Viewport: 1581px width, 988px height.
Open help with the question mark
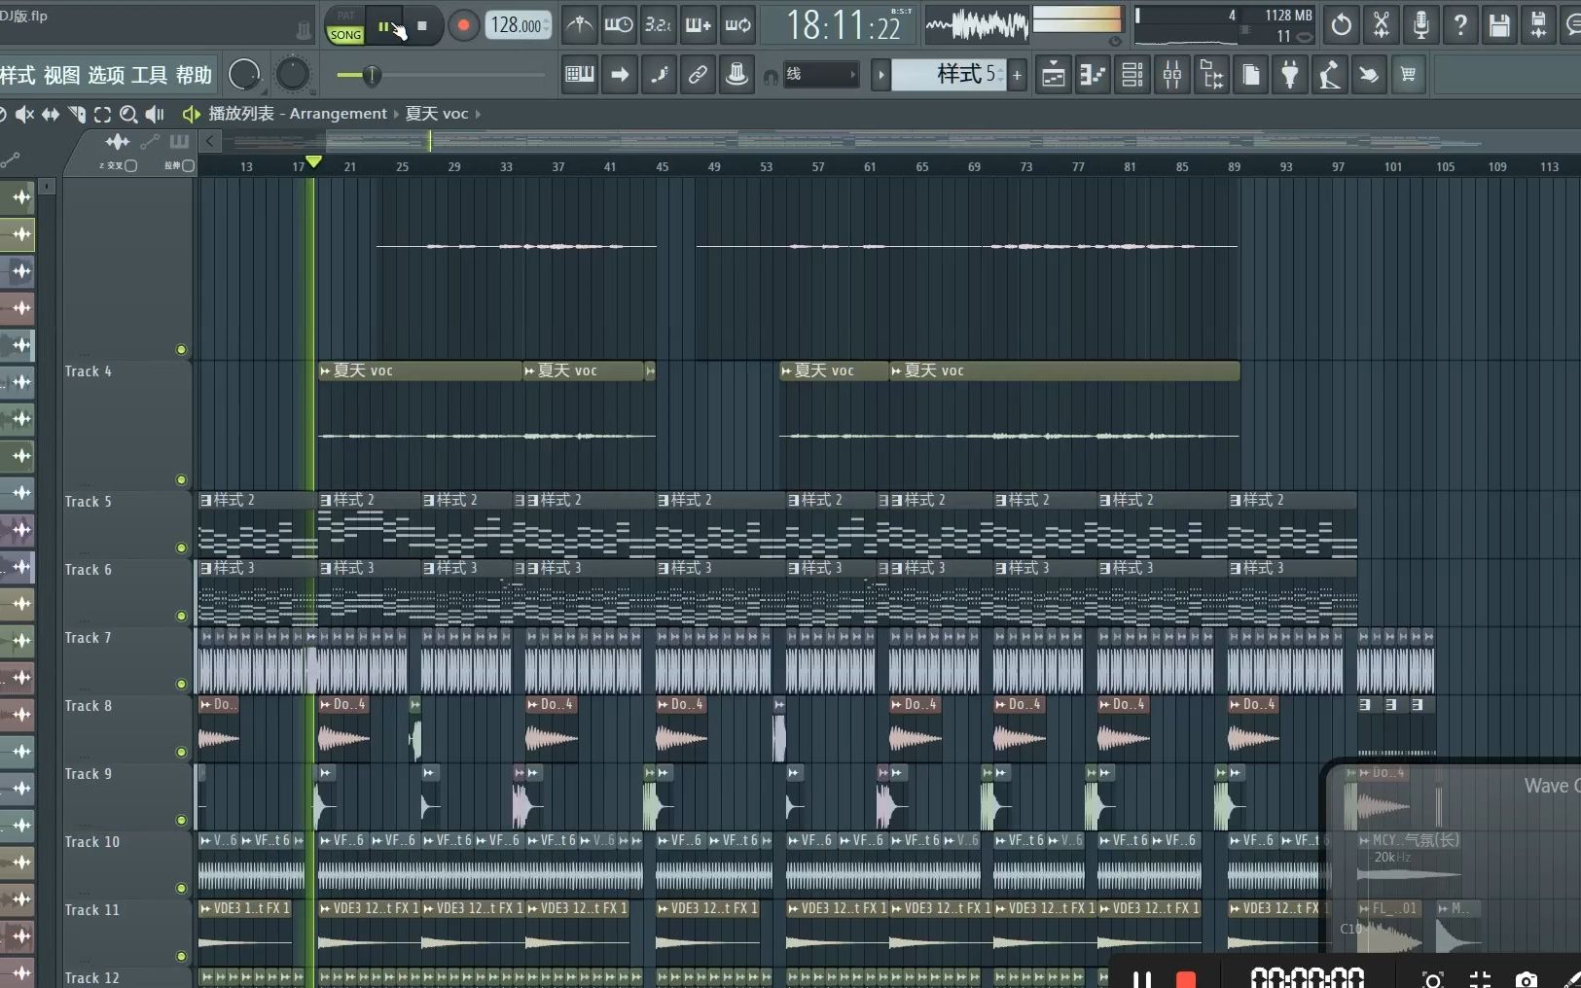pyautogui.click(x=1460, y=24)
